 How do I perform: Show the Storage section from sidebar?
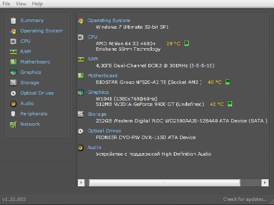(x=30, y=83)
